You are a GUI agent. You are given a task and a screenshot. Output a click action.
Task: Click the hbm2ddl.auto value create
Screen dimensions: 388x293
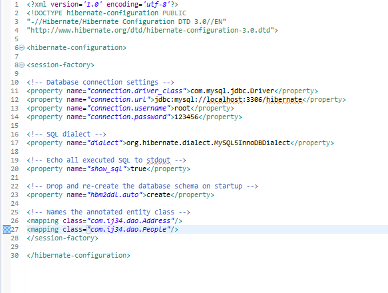[x=158, y=195]
